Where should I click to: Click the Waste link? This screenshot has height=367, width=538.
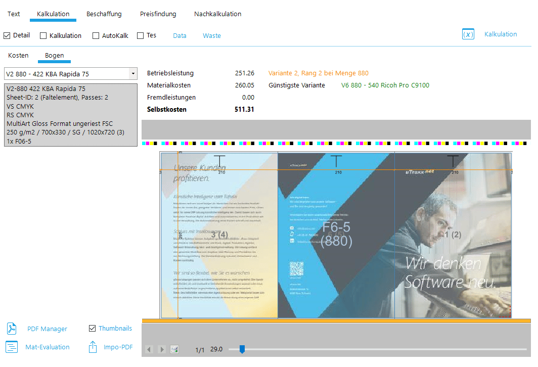(212, 36)
